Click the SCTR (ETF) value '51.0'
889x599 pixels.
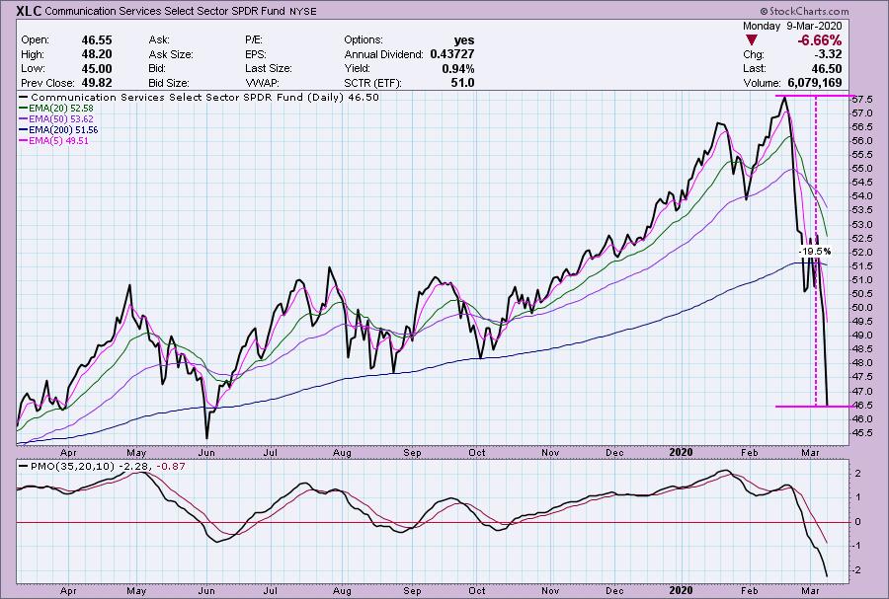coord(462,83)
